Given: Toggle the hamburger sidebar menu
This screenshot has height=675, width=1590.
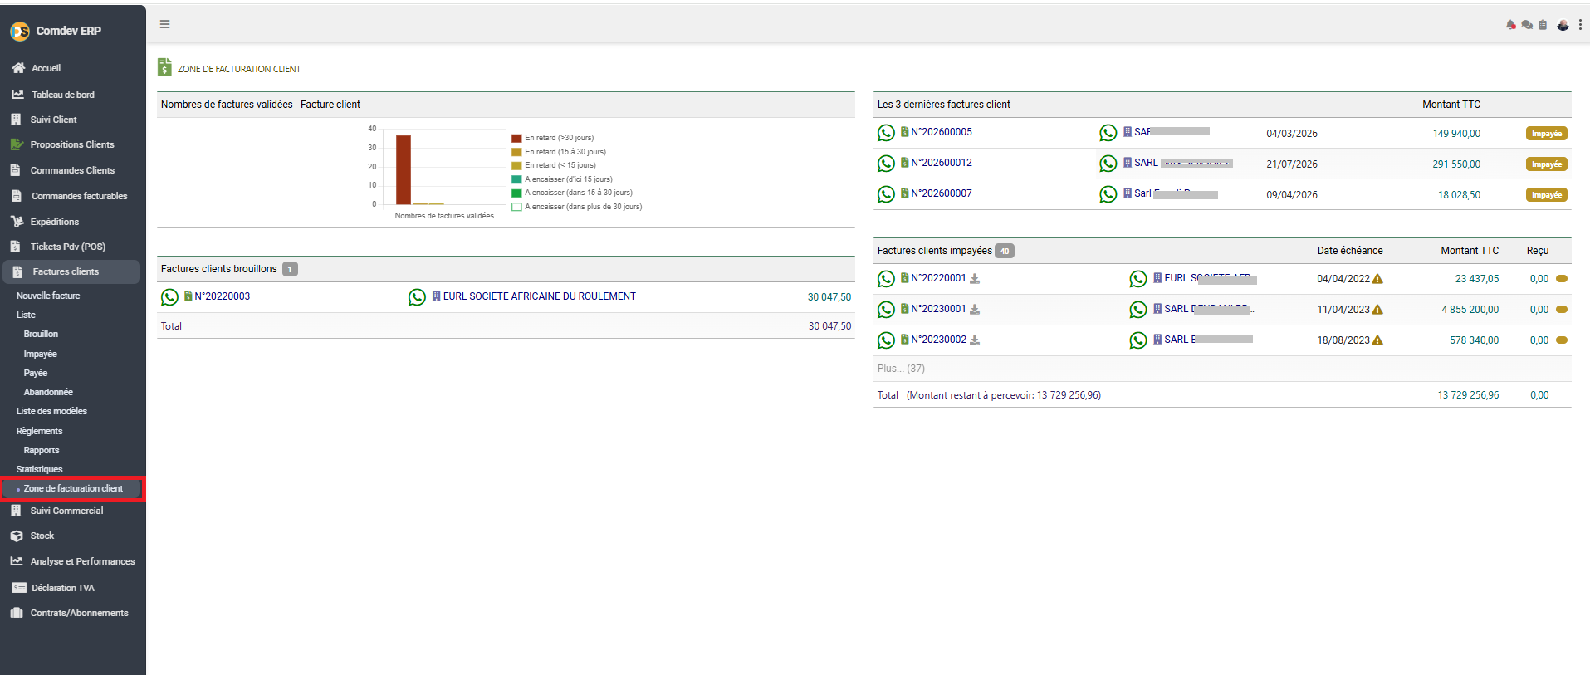Looking at the screenshot, I should (164, 24).
